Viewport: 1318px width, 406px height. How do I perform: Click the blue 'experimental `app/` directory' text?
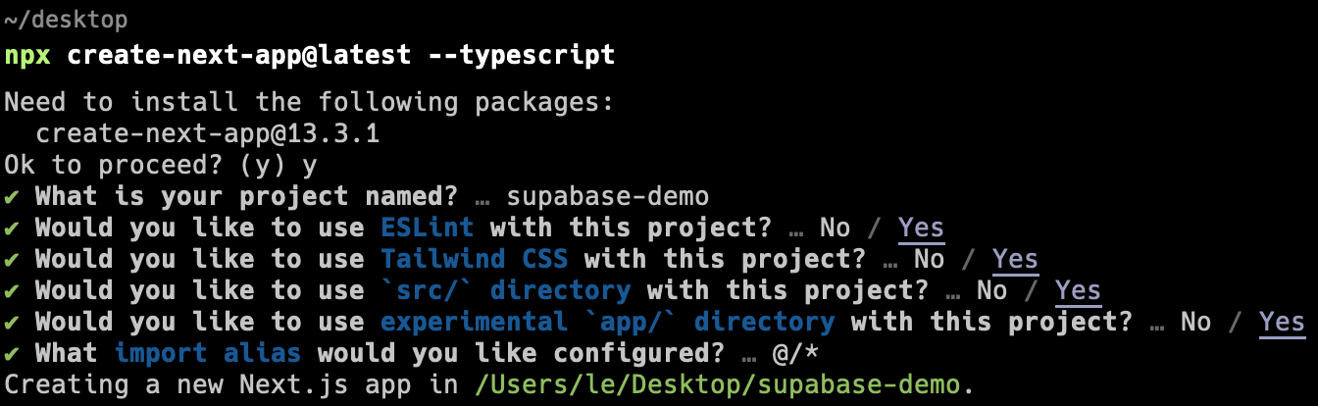pos(607,322)
